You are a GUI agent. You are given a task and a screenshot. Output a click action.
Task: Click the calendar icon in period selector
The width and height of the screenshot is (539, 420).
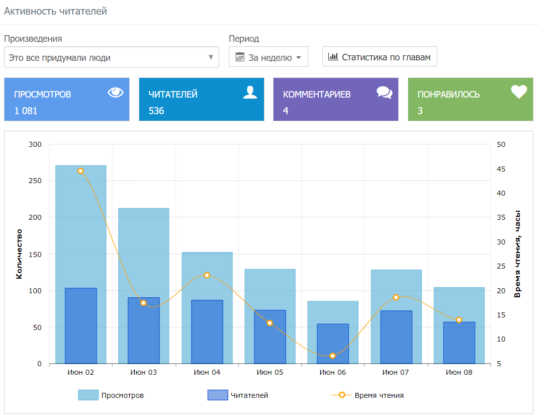(240, 57)
